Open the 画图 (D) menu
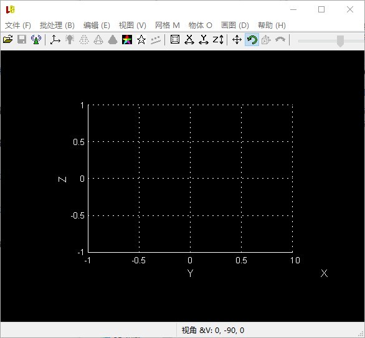The height and width of the screenshot is (338, 365). [x=235, y=25]
